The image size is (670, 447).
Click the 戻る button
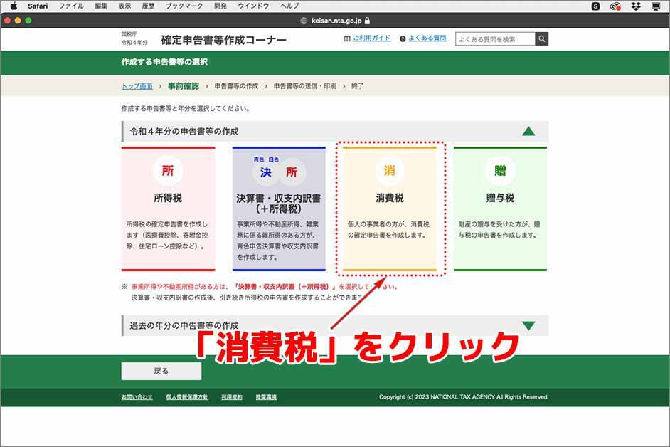[161, 372]
